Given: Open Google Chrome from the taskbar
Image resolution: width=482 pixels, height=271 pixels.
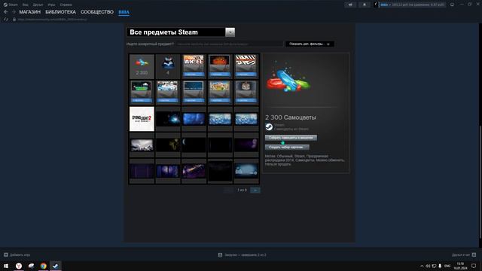Looking at the screenshot, I should [44, 266].
